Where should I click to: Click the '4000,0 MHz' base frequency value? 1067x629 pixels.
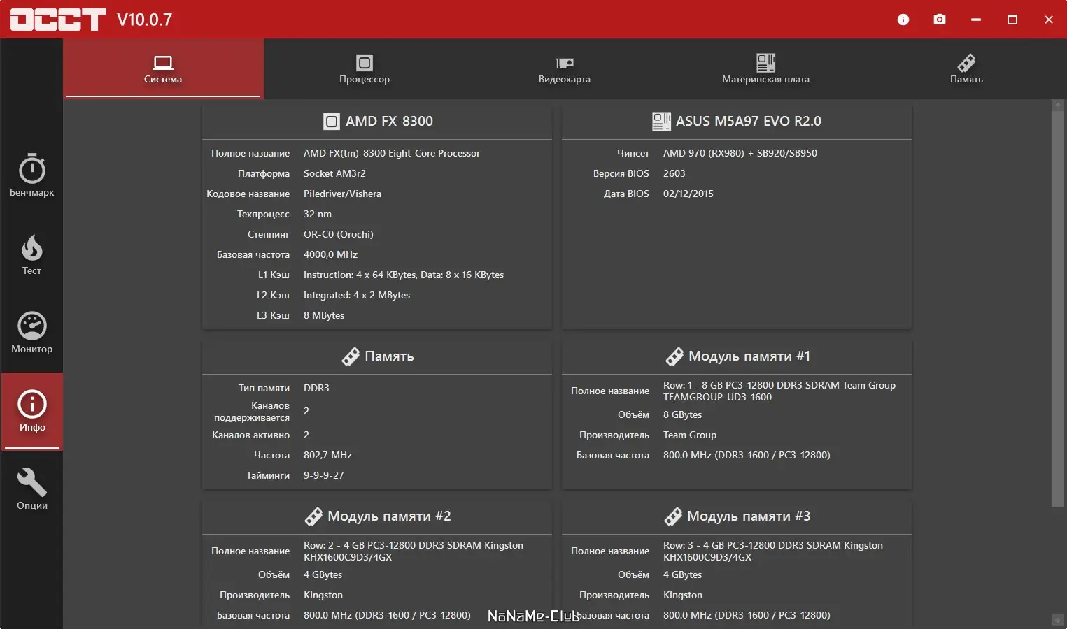(x=330, y=255)
